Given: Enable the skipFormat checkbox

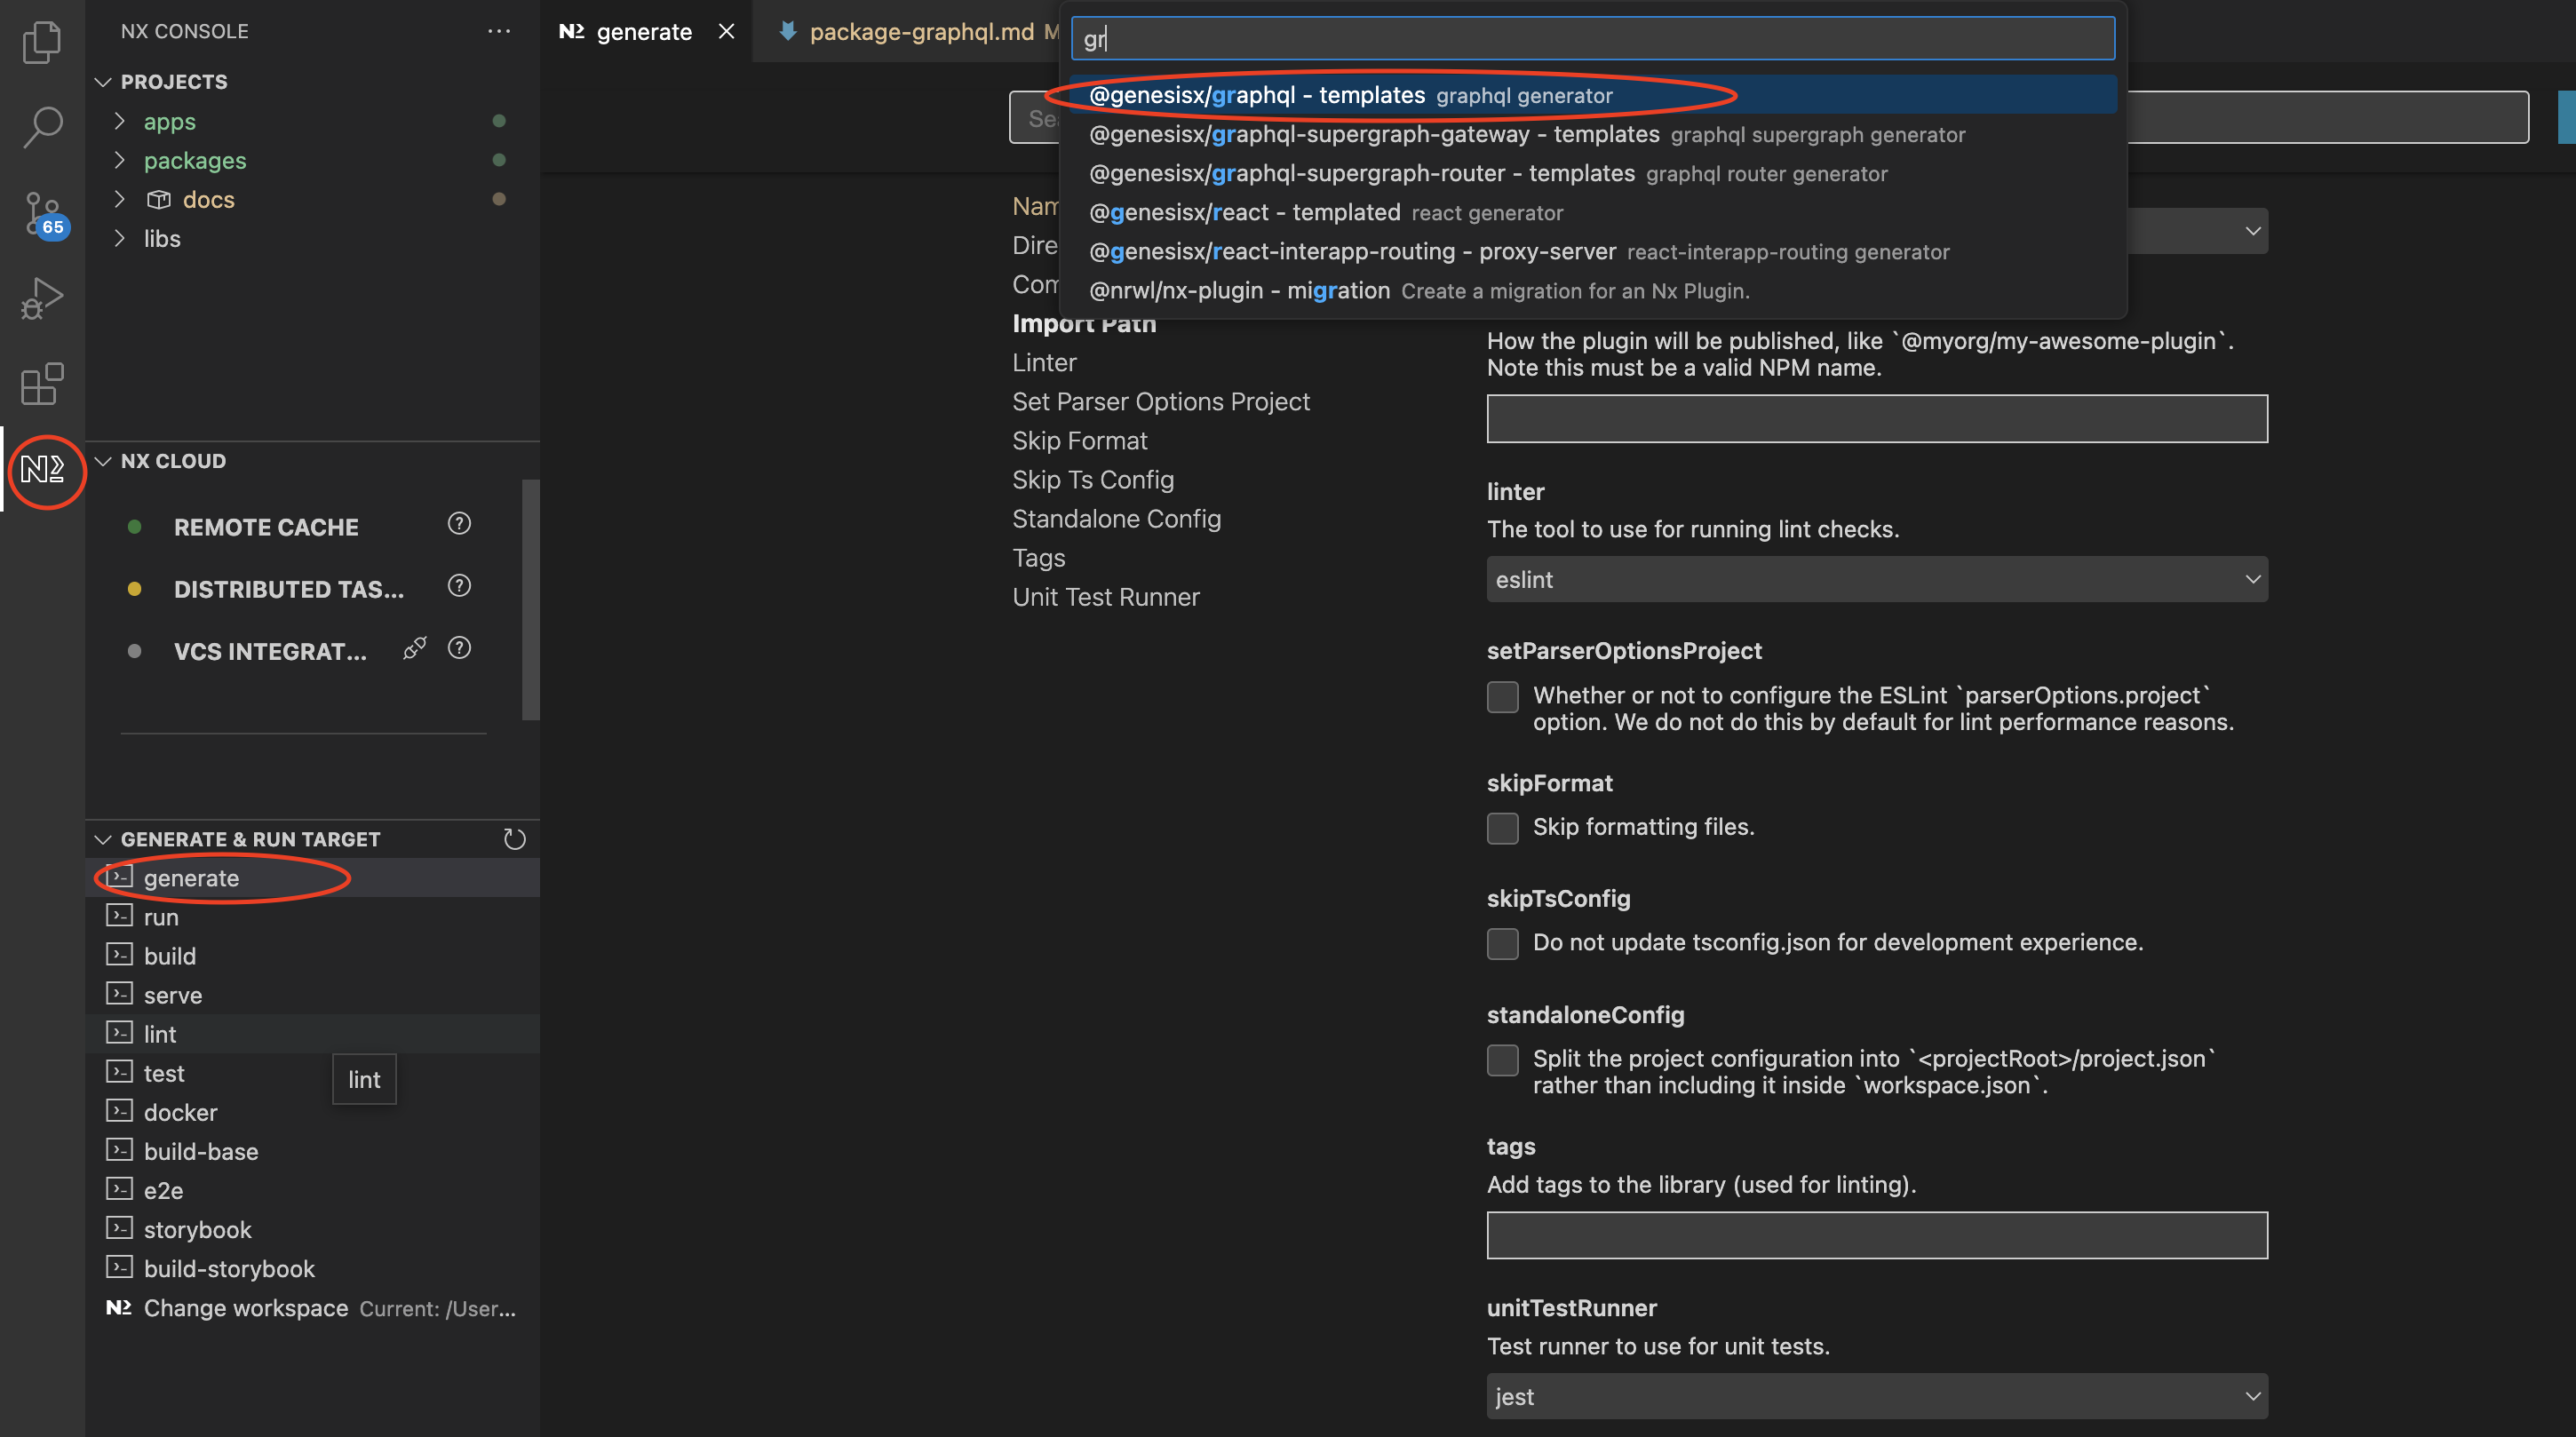Looking at the screenshot, I should pos(1502,828).
